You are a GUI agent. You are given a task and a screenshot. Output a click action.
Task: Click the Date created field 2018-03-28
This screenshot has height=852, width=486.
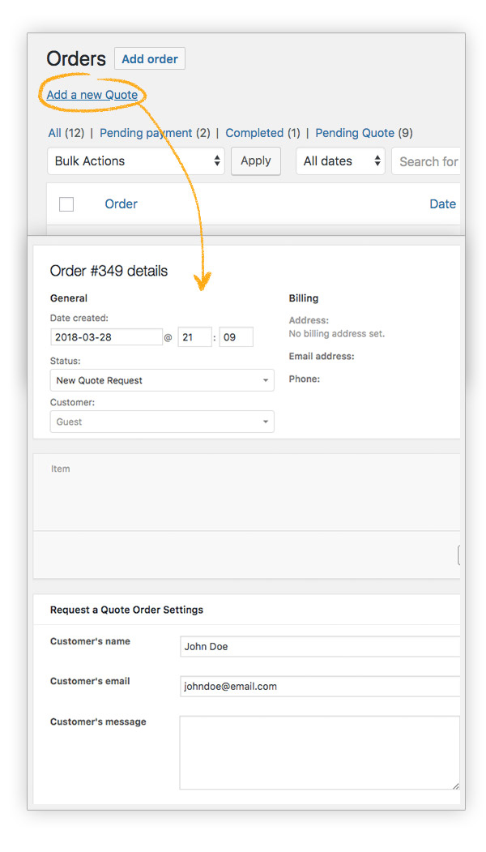click(x=106, y=337)
